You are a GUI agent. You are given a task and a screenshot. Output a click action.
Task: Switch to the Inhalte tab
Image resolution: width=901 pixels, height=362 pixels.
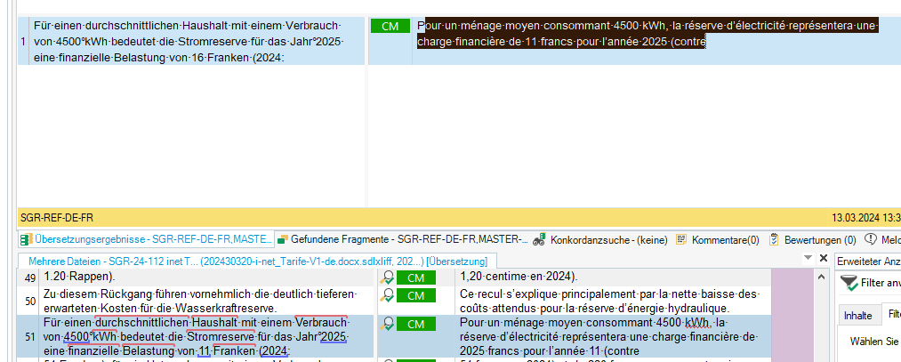click(x=857, y=315)
